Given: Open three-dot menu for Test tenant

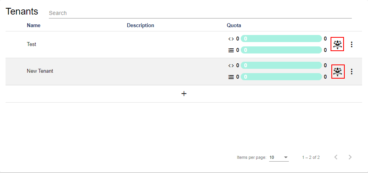Looking at the screenshot, I should (x=352, y=44).
